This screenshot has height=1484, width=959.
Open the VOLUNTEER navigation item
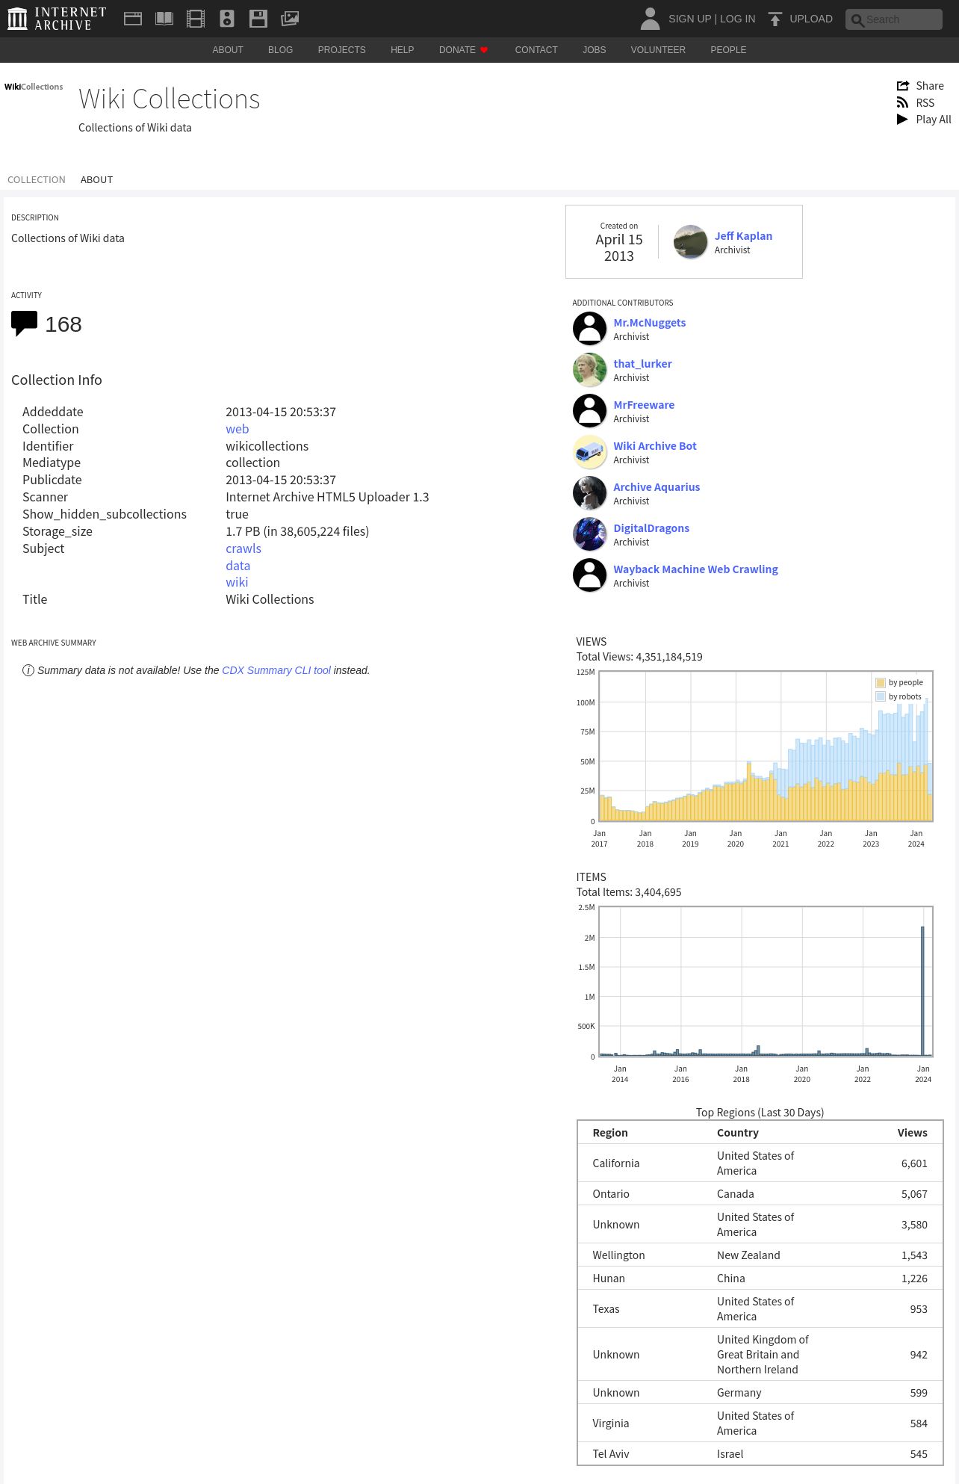point(658,50)
